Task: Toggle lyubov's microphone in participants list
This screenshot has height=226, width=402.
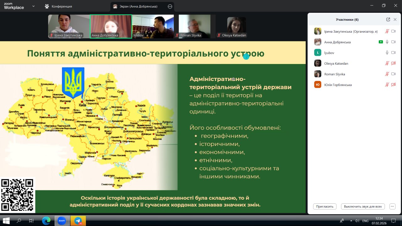Action: 387,53
